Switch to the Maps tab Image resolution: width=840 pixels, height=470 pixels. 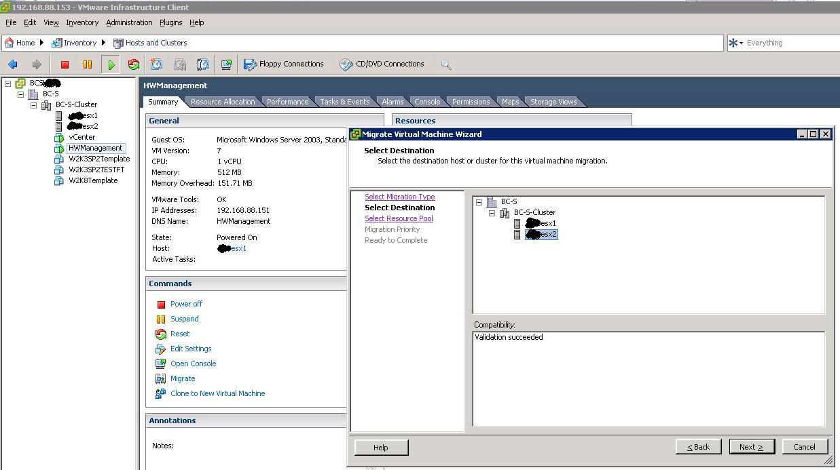[510, 102]
